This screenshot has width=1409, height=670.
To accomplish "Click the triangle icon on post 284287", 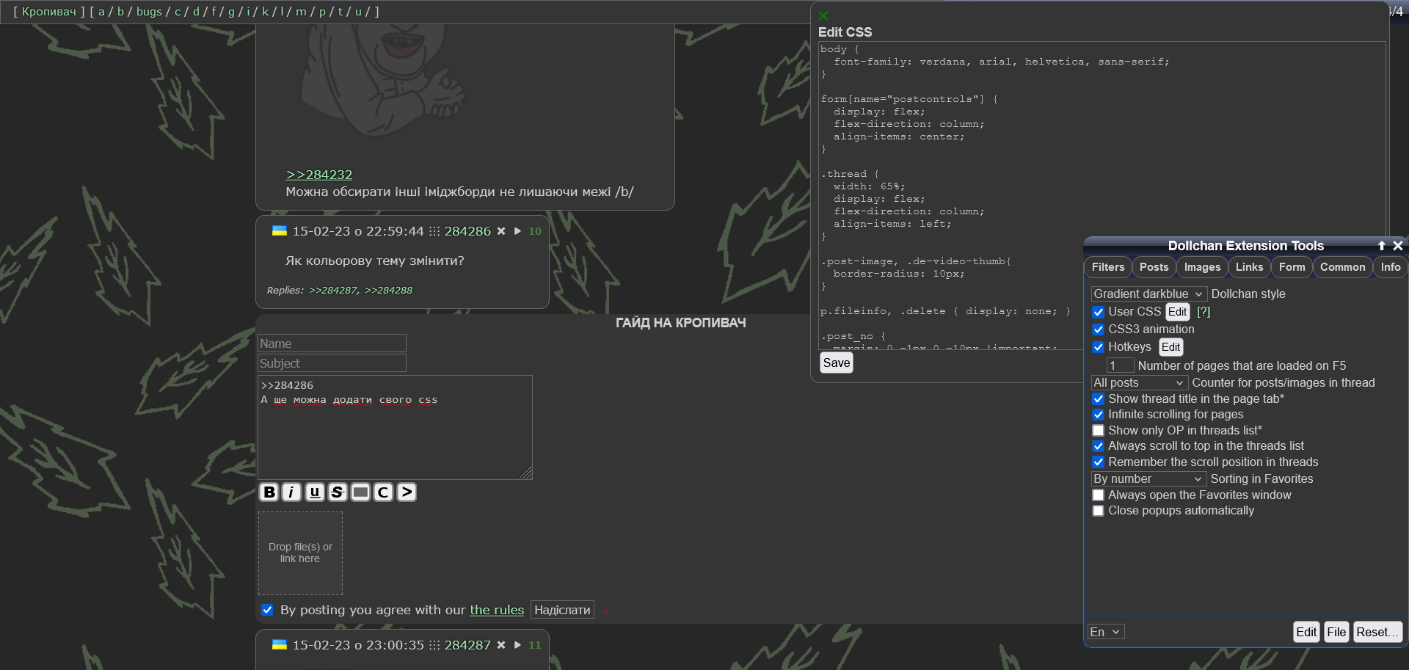I will point(517,645).
